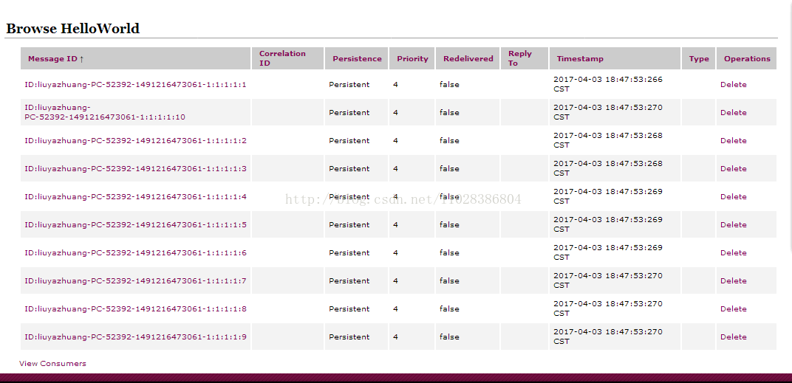Click the Operations column header

[x=747, y=58]
